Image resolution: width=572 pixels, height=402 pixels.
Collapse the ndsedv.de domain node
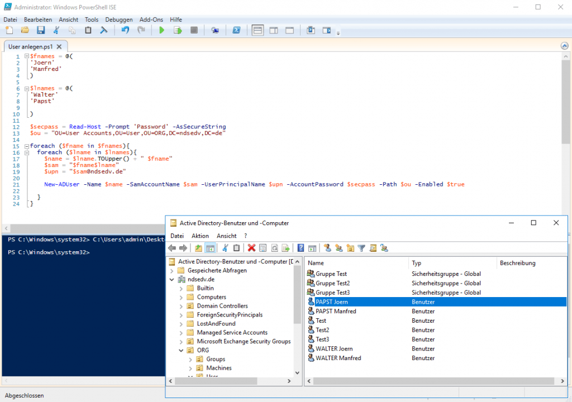pos(171,279)
